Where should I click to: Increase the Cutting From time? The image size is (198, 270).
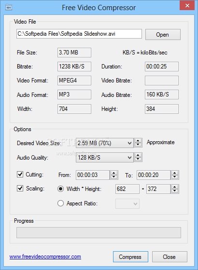pos(114,173)
